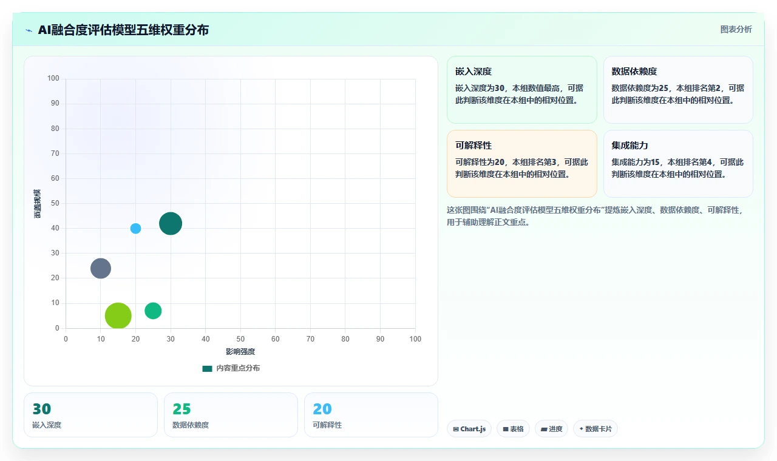Viewport: 777px width, 461px height.
Task: Click the y-axis title on the chart
Action: (38, 203)
